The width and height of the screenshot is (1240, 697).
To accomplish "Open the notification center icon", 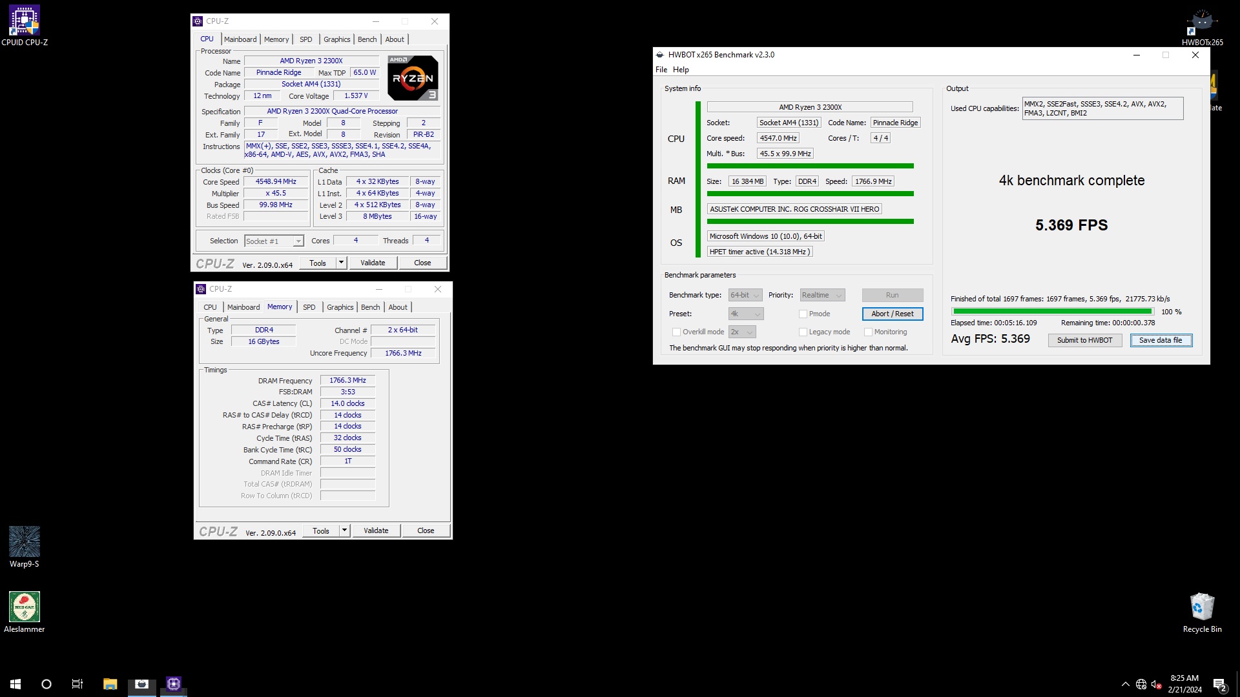I will tap(1220, 684).
